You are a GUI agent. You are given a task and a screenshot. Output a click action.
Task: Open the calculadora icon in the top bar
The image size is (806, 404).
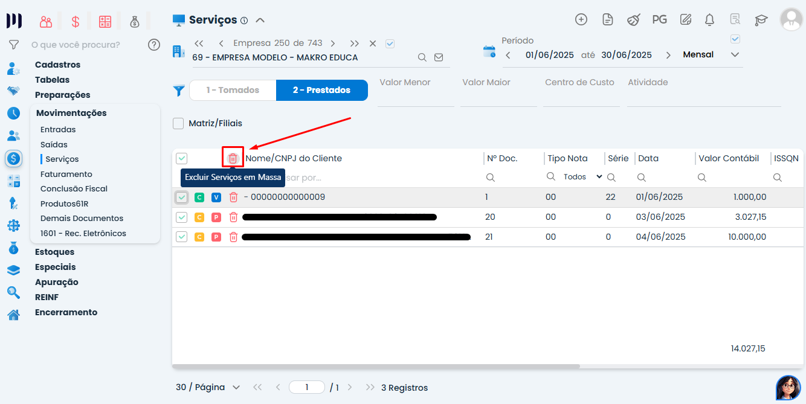[105, 20]
